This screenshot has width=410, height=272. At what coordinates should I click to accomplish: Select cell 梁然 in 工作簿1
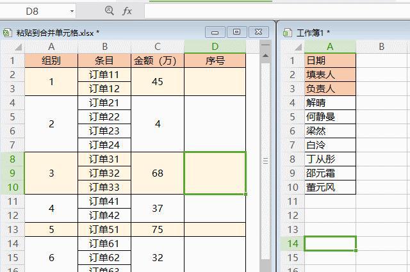tap(330, 131)
